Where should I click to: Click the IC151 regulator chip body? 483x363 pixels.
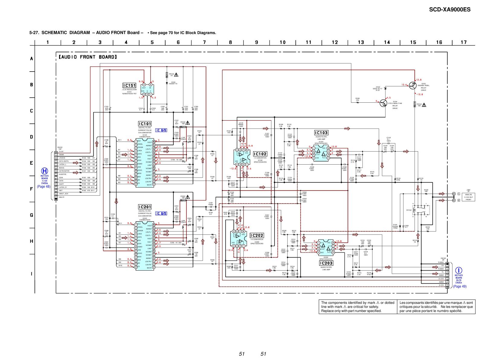(147, 89)
